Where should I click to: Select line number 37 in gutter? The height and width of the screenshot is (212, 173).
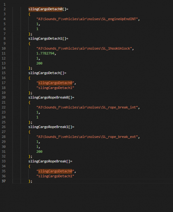(x=4, y=181)
